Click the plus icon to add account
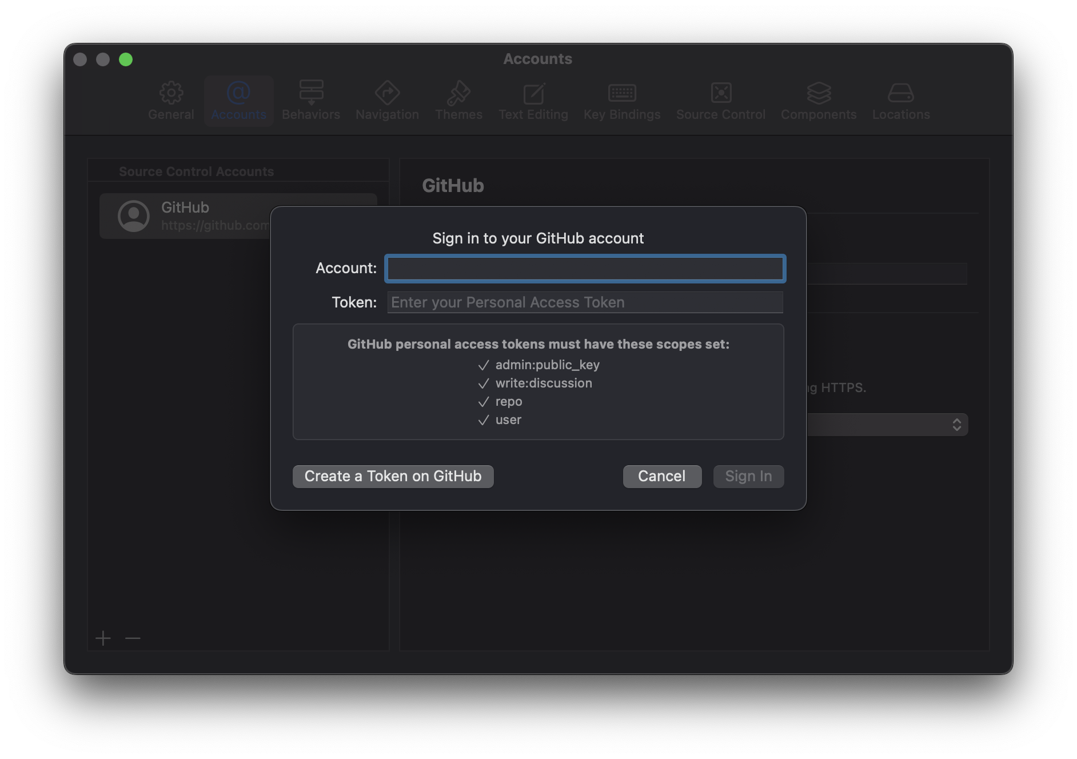This screenshot has height=759, width=1077. tap(103, 638)
